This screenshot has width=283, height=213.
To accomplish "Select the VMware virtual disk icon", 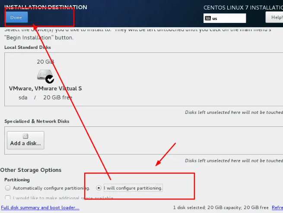I will click(45, 77).
